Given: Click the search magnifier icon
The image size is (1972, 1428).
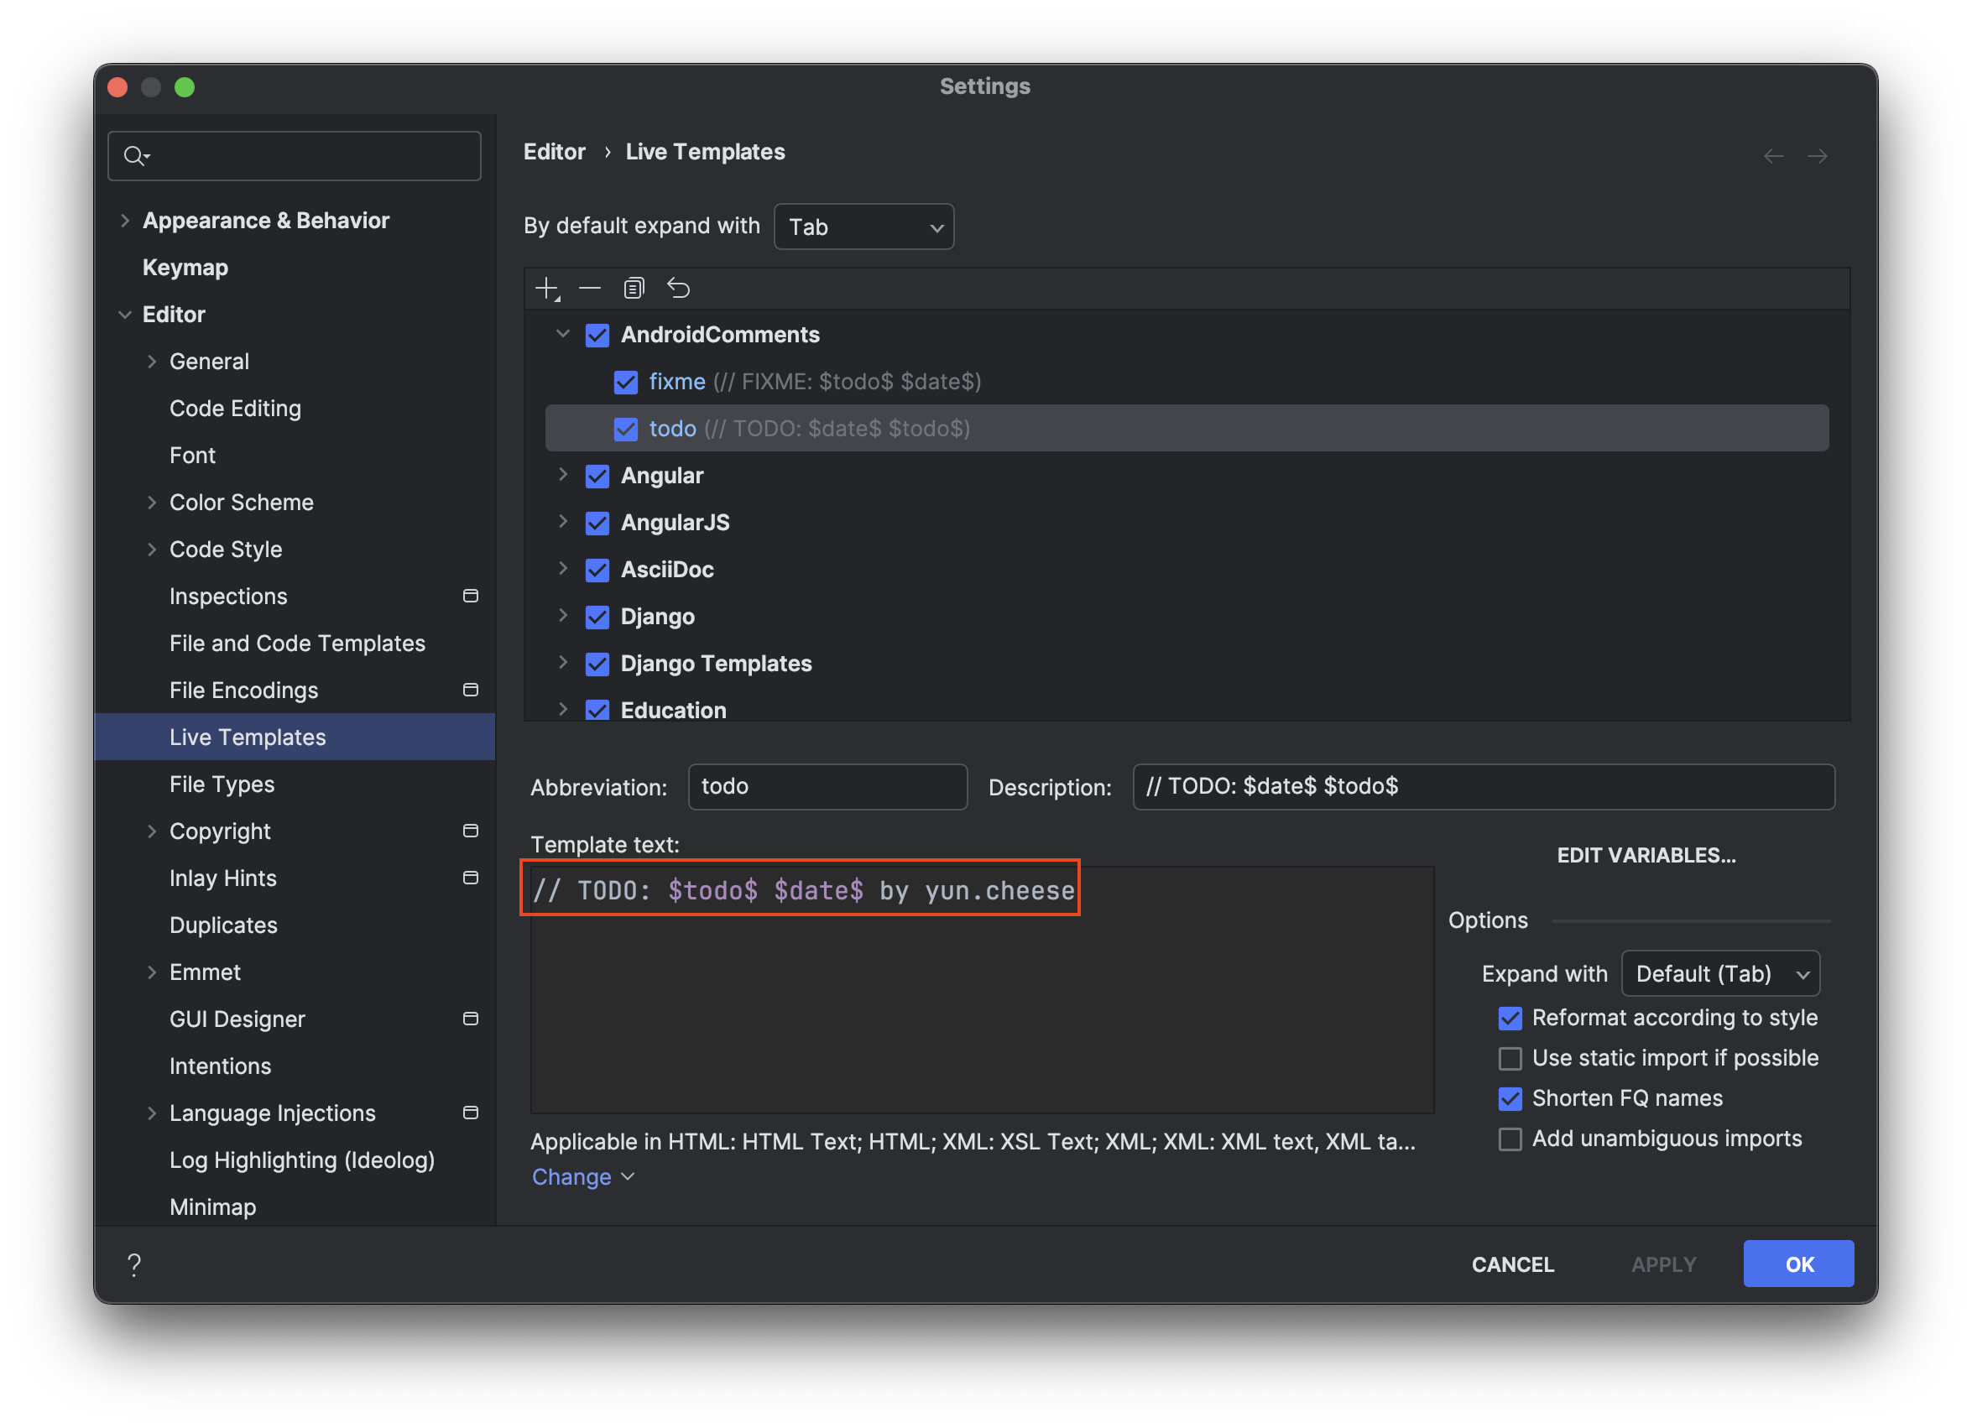Looking at the screenshot, I should click(135, 155).
